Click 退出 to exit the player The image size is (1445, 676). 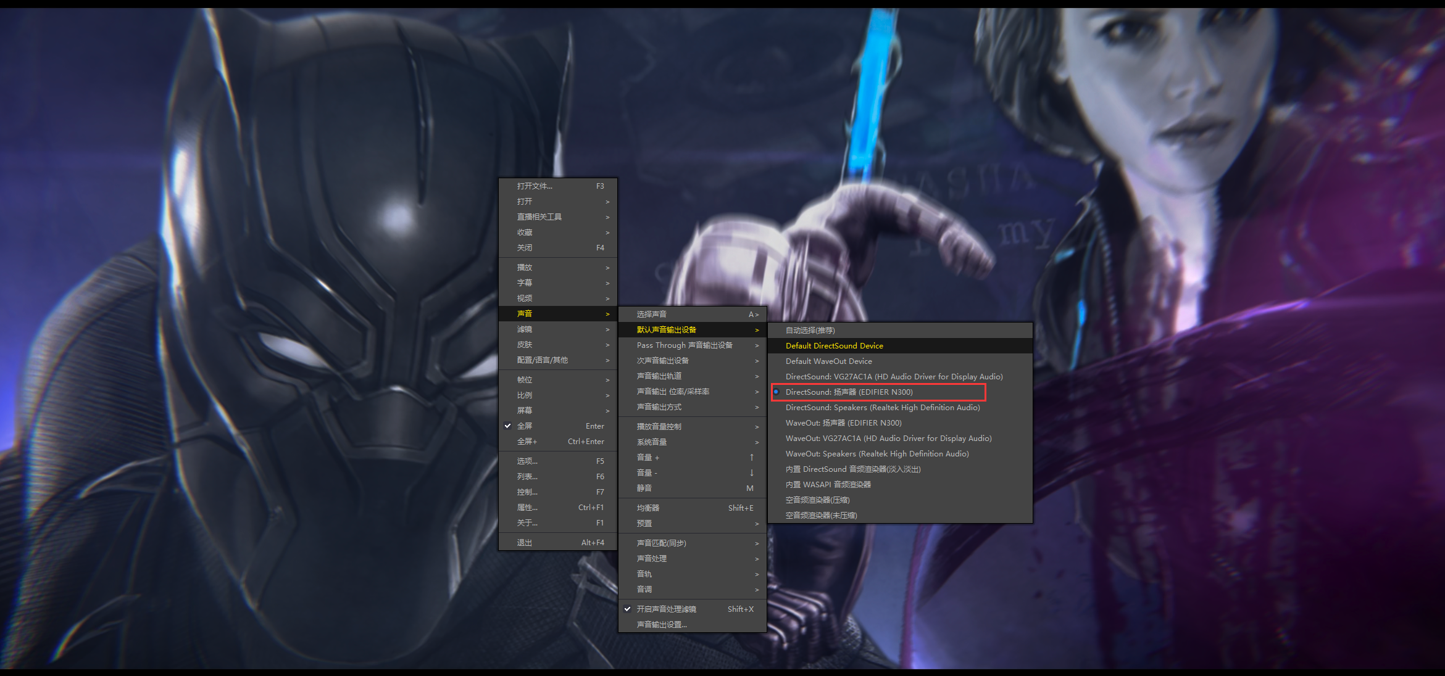point(525,543)
